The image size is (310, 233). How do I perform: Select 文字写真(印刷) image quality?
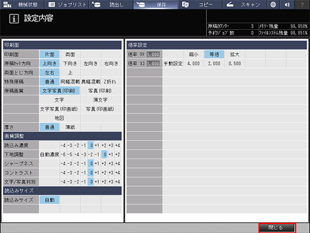point(59,91)
